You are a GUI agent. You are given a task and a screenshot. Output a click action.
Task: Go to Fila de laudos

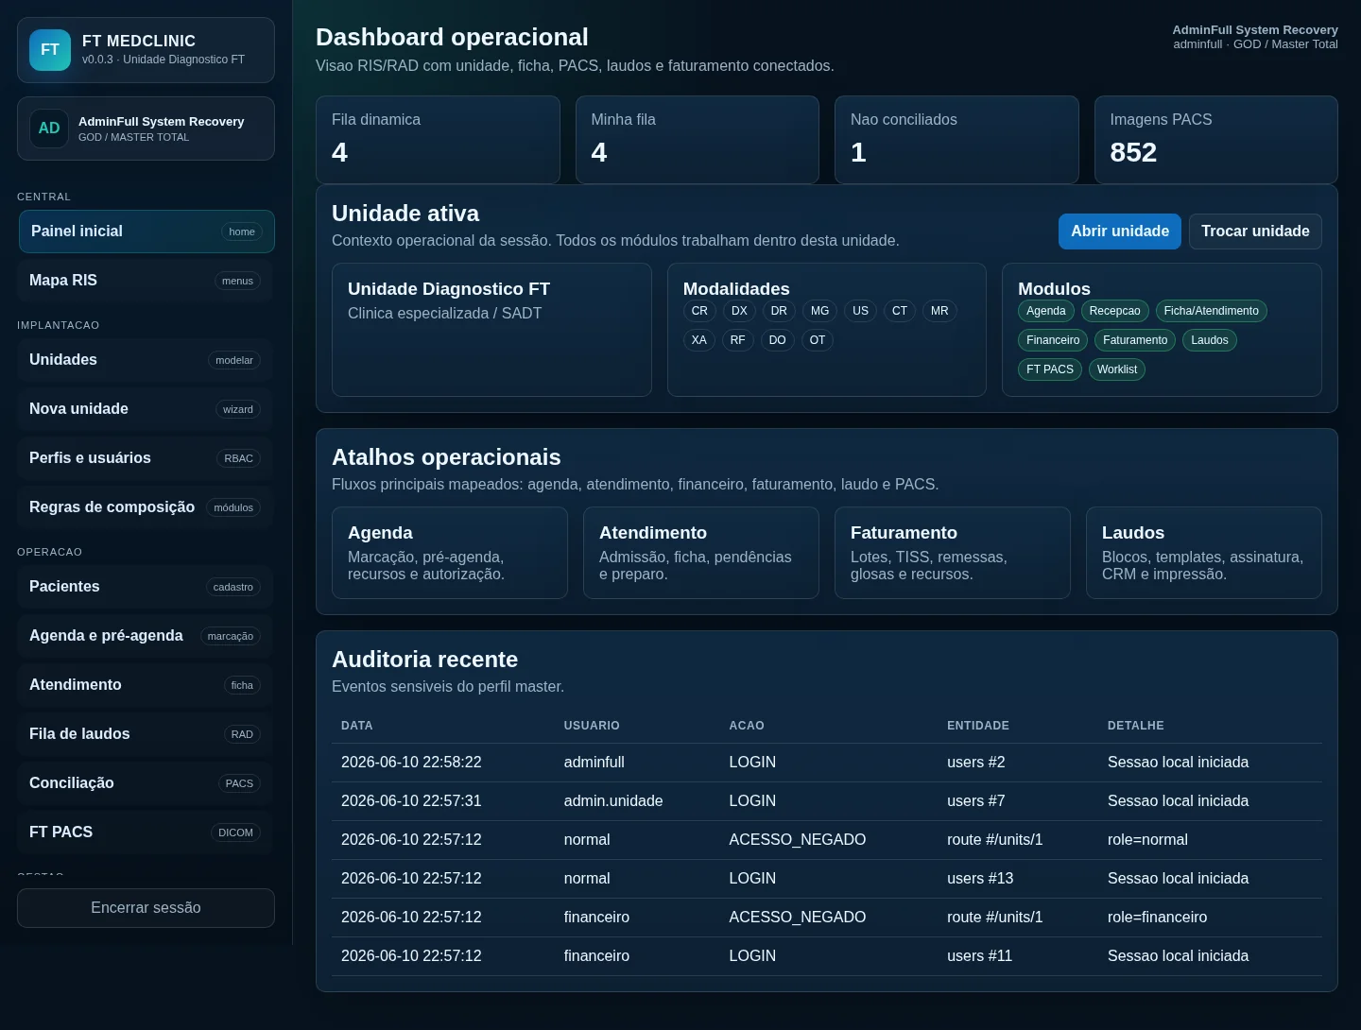click(146, 734)
